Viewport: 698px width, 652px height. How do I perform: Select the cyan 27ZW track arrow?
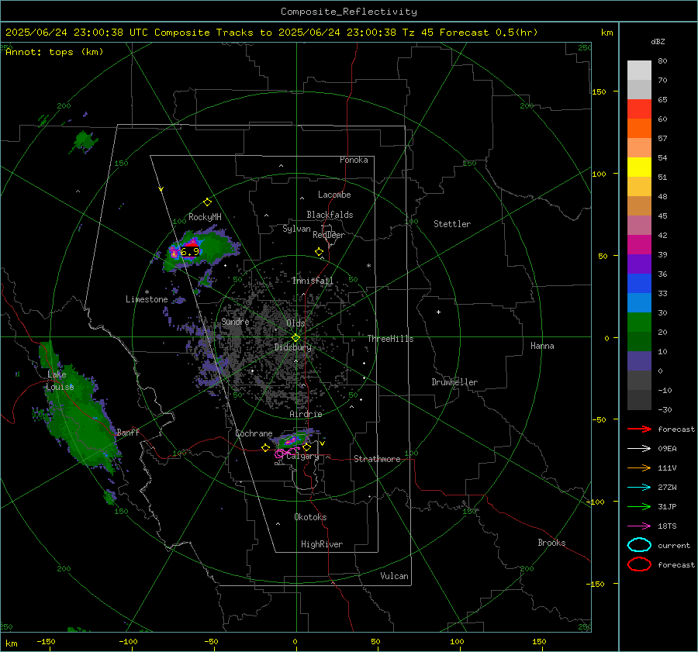pos(639,488)
